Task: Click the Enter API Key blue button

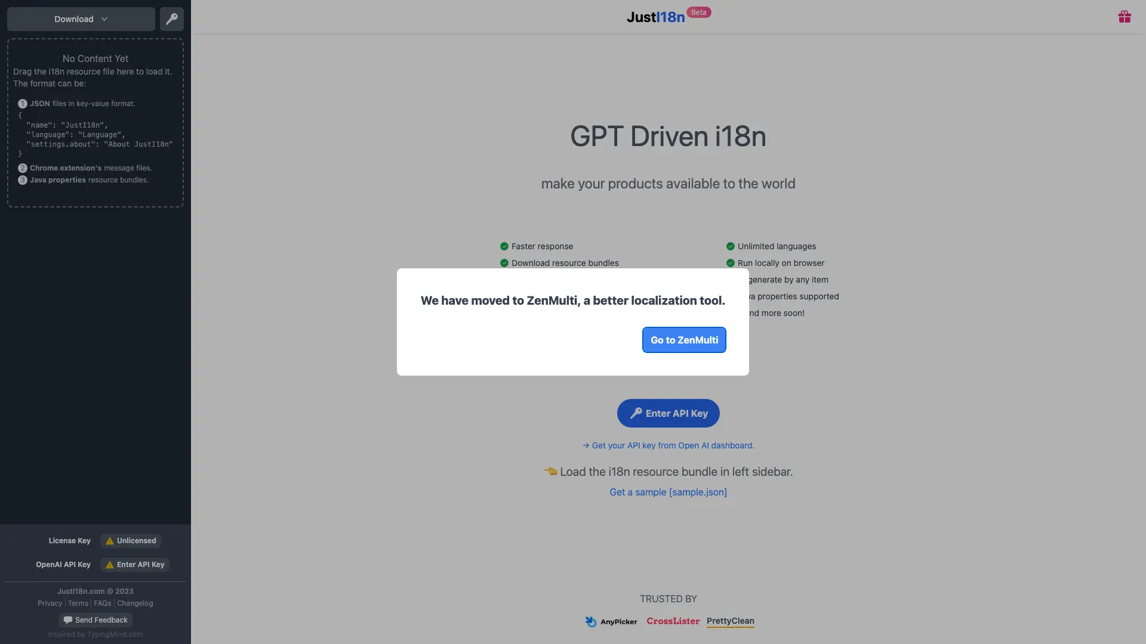Action: (x=668, y=413)
